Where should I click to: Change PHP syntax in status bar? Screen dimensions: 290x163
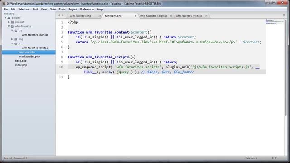click(274, 158)
